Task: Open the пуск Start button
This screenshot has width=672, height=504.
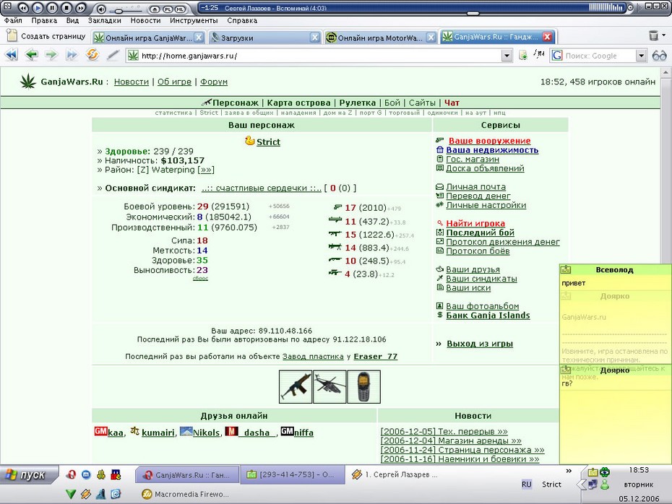Action: 29,475
